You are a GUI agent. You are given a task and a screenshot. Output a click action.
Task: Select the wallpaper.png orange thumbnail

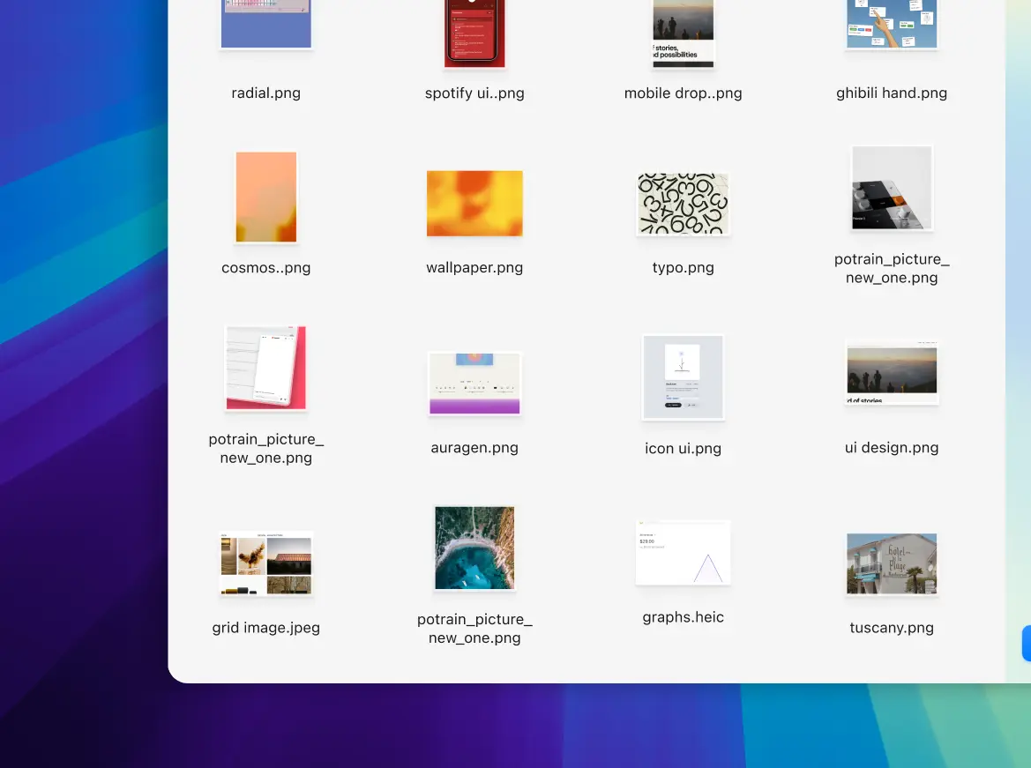coord(474,204)
